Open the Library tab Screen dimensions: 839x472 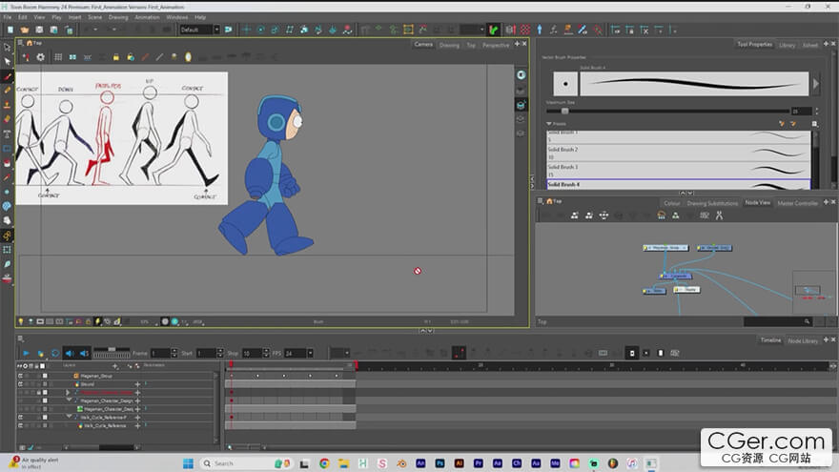point(787,45)
